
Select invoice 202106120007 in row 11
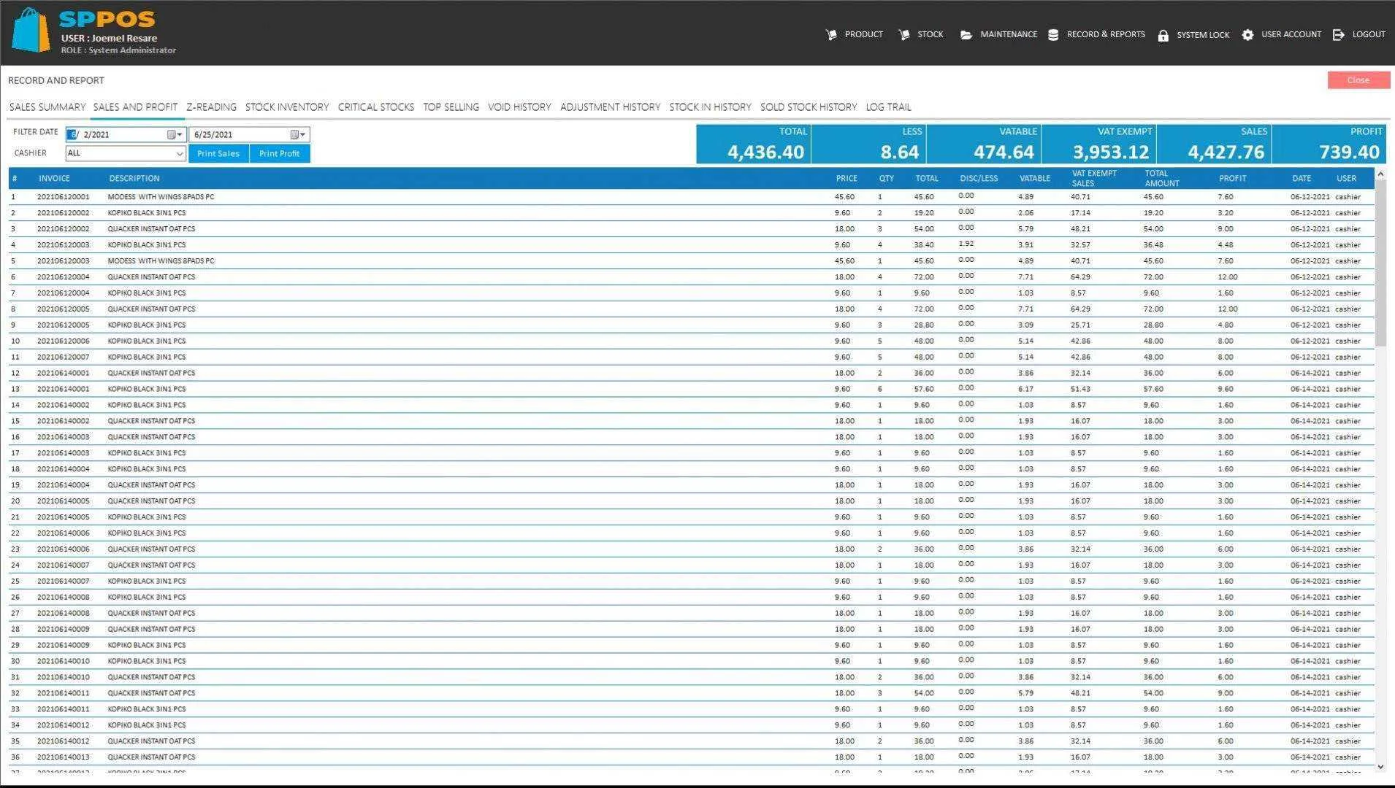[x=63, y=357]
